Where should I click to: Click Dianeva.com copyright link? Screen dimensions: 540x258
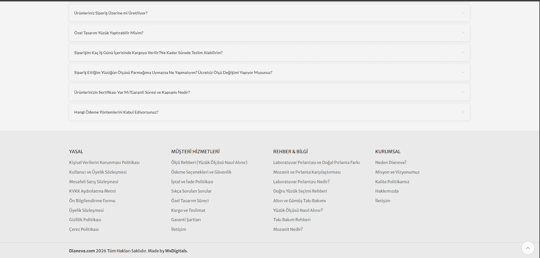pyautogui.click(x=82, y=251)
